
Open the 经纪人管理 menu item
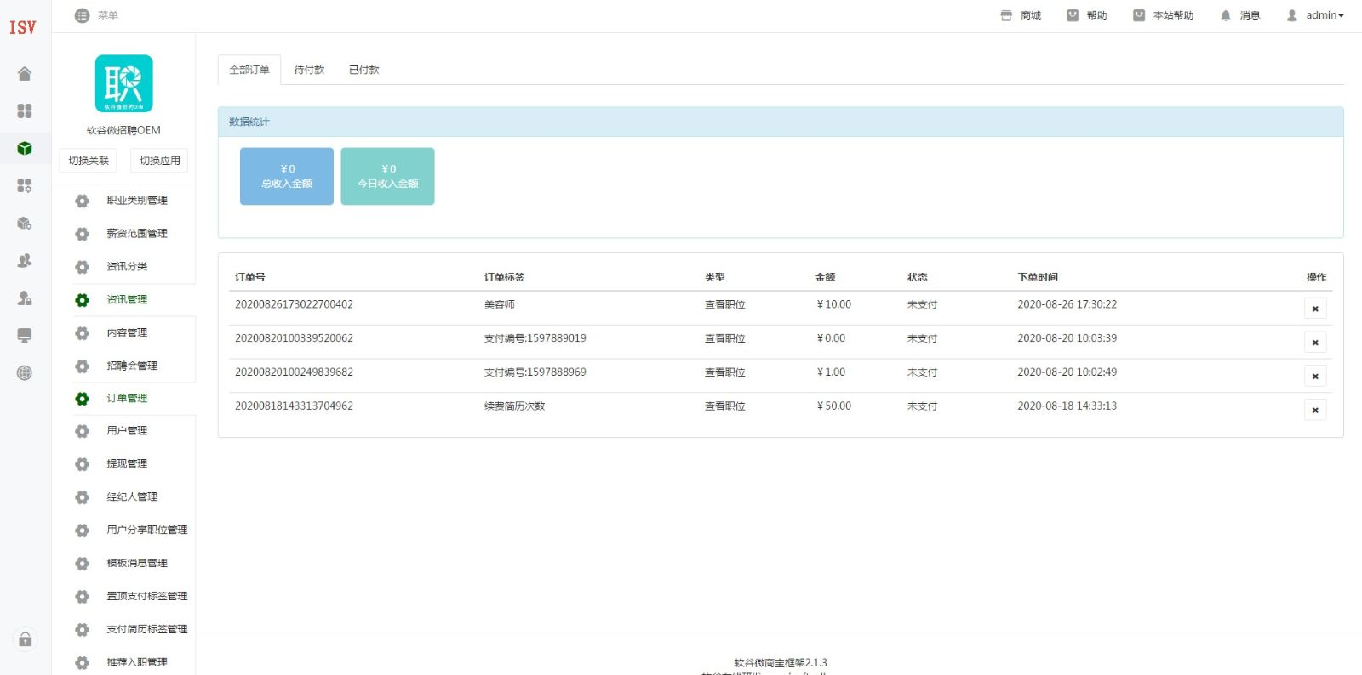(132, 496)
